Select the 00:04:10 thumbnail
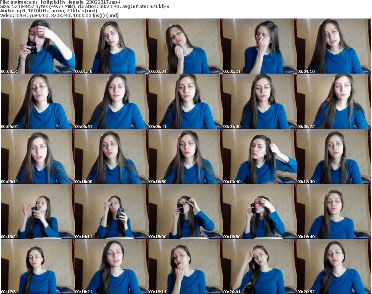This screenshot has width=372, height=294. click(334, 46)
